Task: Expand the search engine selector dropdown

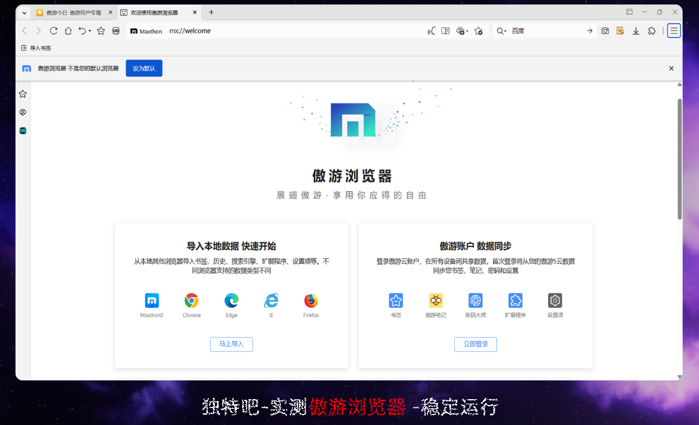Action: click(x=502, y=31)
